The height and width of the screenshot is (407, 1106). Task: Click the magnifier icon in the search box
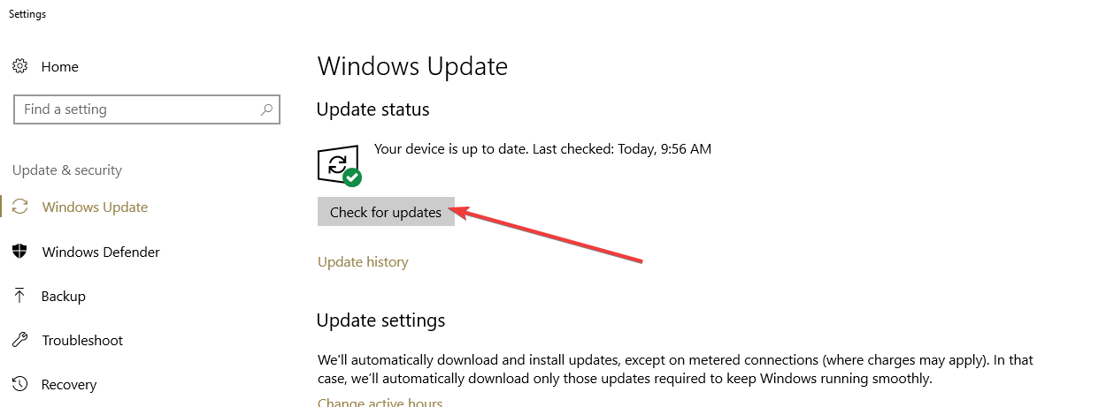(x=266, y=109)
